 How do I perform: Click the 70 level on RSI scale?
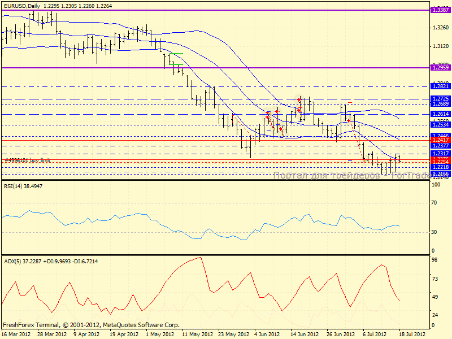pos(434,203)
